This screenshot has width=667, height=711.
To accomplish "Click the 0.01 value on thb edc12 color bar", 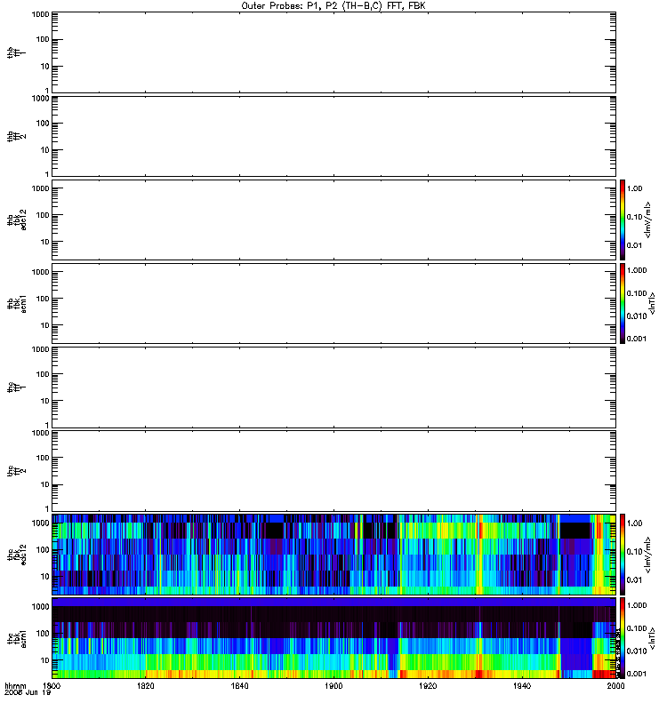I will click(x=635, y=245).
